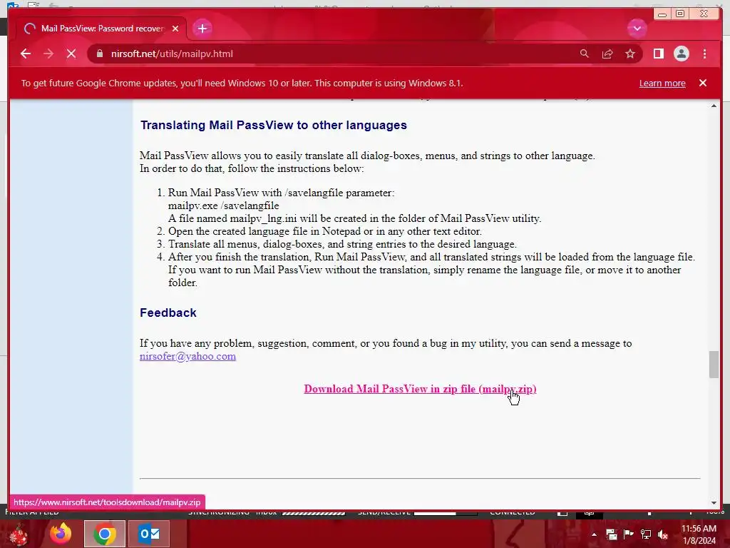The image size is (730, 548).
Task: Open Outlook from the taskbar
Action: [149, 534]
